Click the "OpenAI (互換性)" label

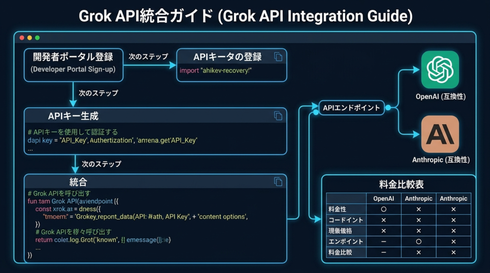pos(440,97)
